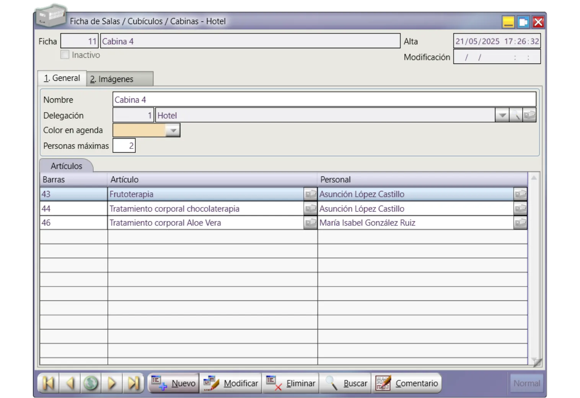Open the Delegación Hotel record card icon
The height and width of the screenshot is (398, 580).
click(x=529, y=115)
